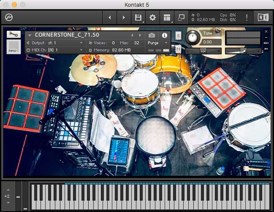Click the 'new' instrument icon thumbnail
This screenshot has height=212, width=274.
[14, 47]
